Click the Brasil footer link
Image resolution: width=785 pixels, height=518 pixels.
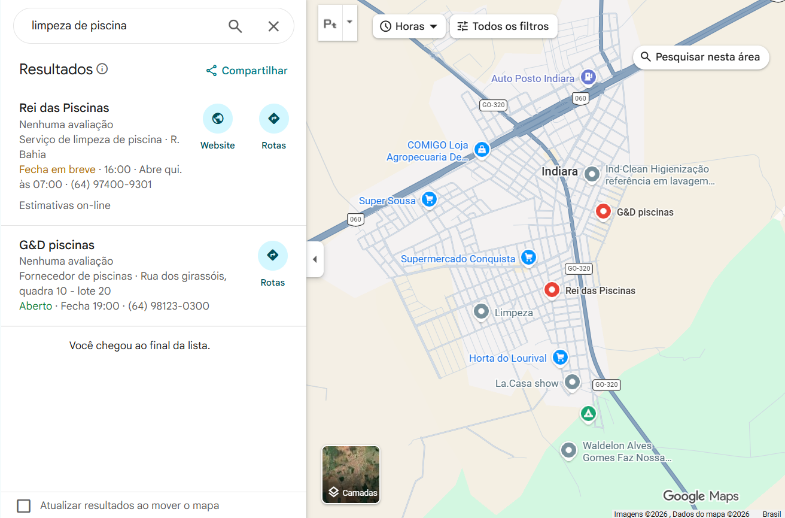[772, 514]
